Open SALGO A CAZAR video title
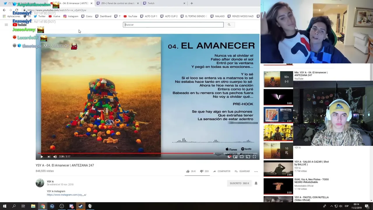Screen dimensions: 373x210 [x=312, y=163]
